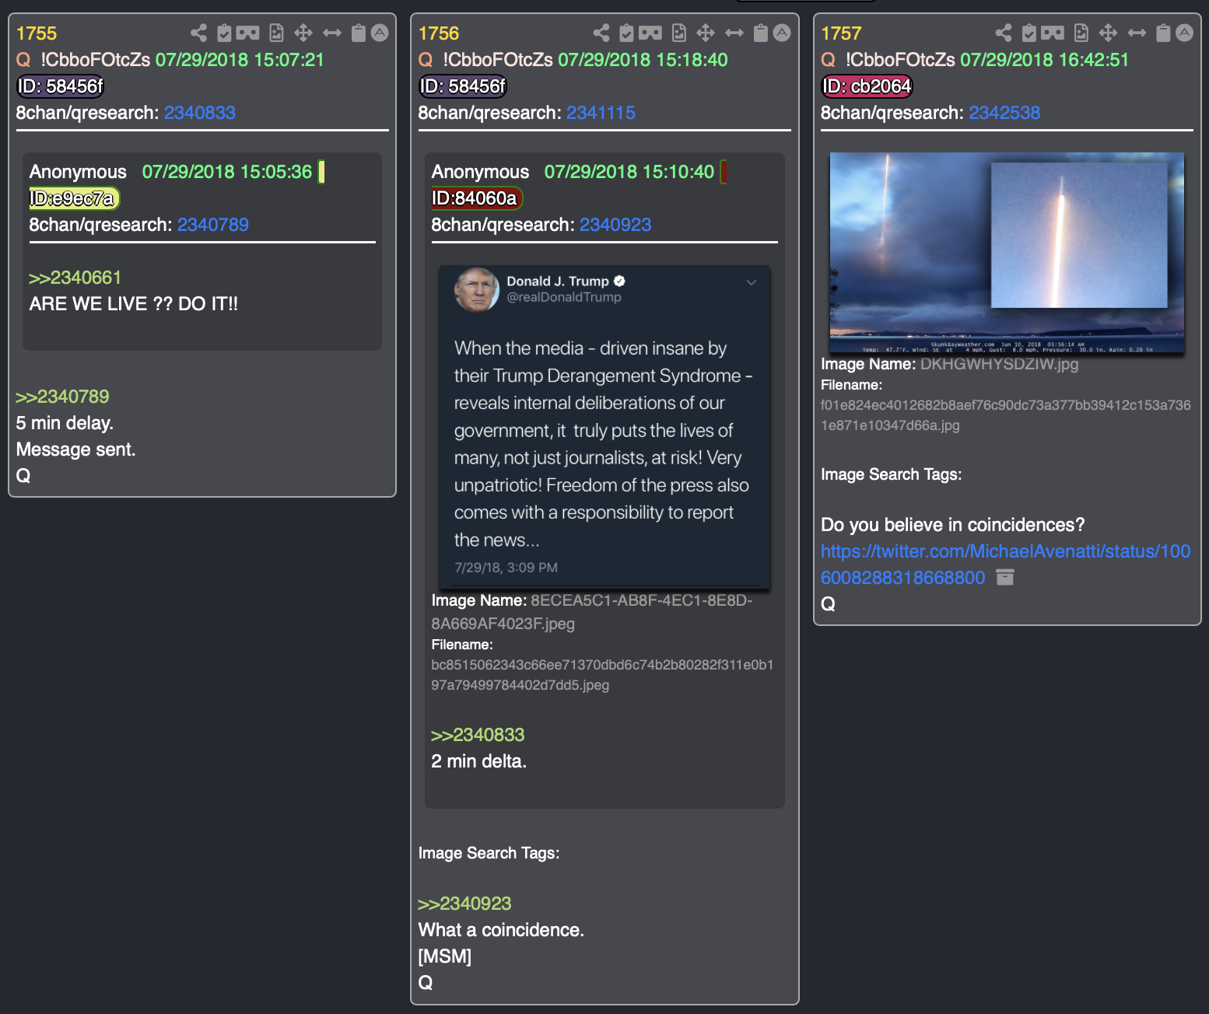Click filename starting bc8515062343c66e
1209x1014 pixels.
click(602, 675)
